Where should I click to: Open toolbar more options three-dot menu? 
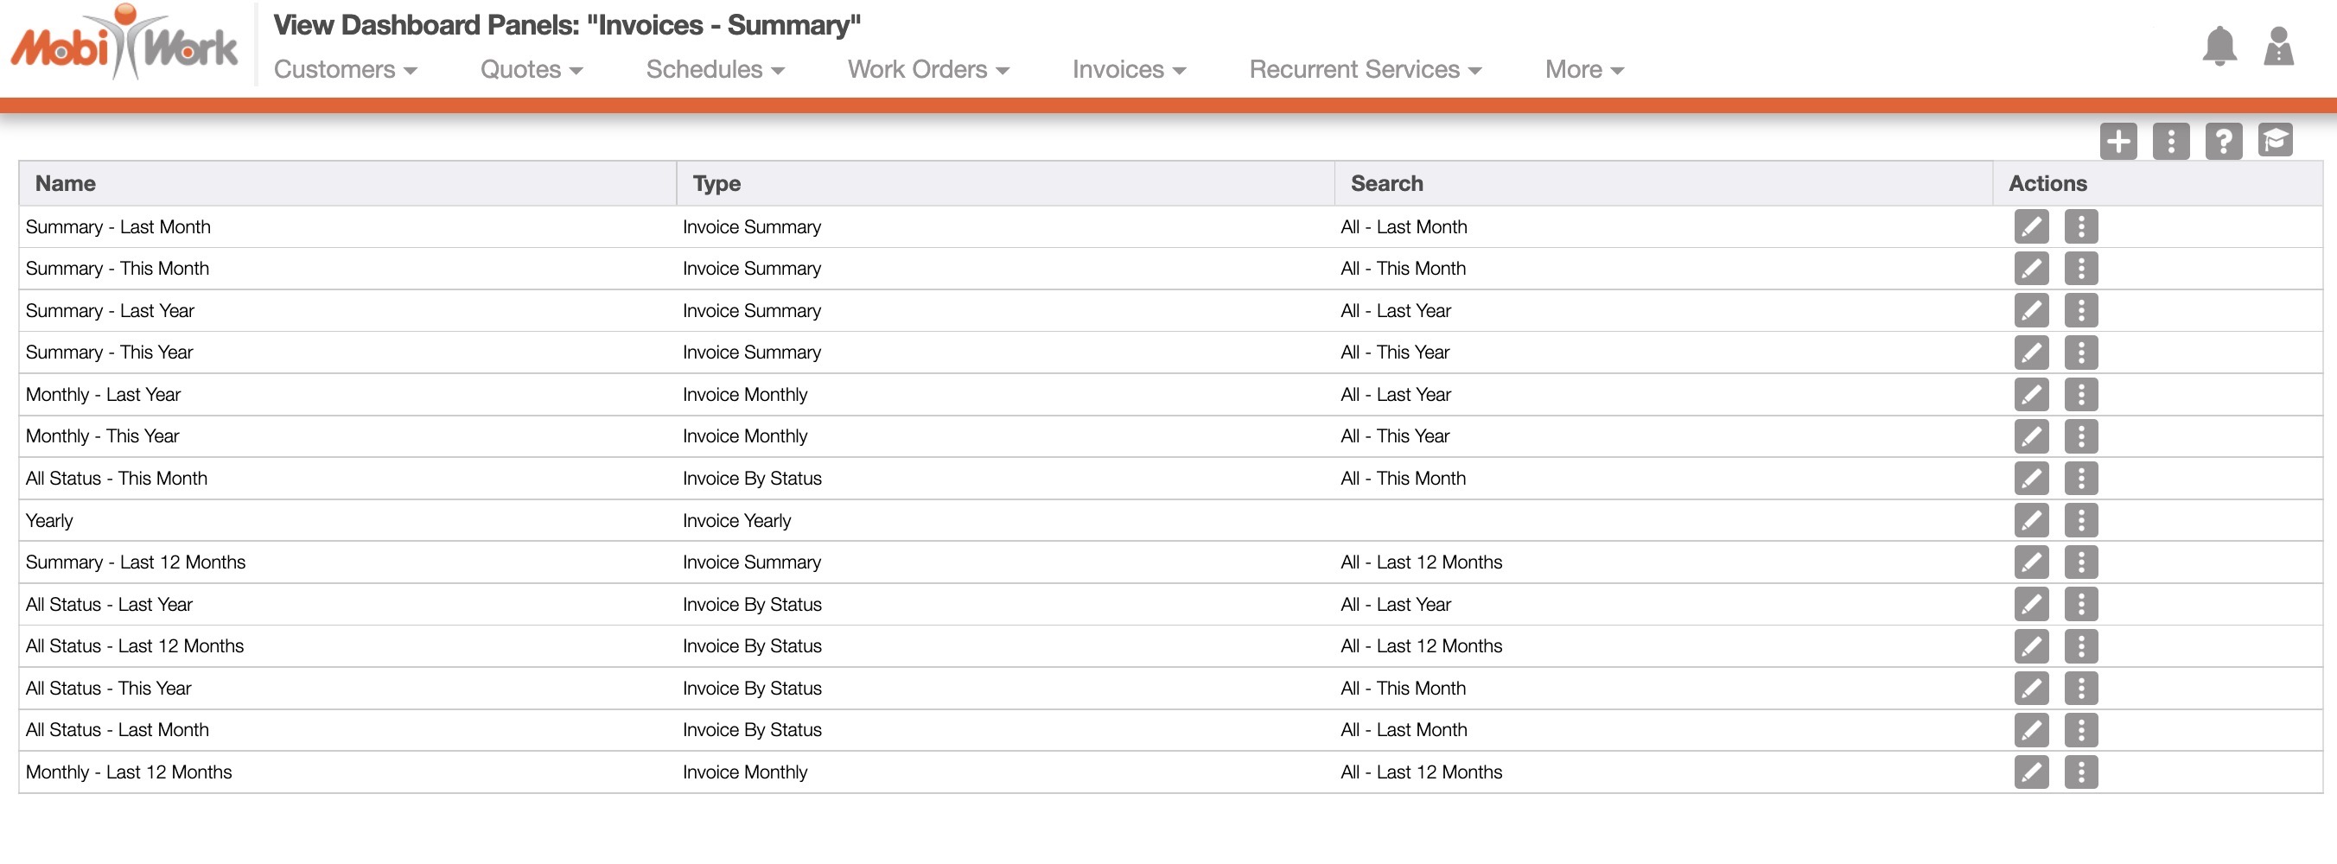click(x=2170, y=142)
